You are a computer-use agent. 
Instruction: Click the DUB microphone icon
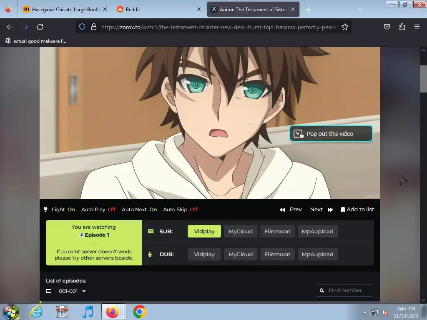(x=150, y=255)
